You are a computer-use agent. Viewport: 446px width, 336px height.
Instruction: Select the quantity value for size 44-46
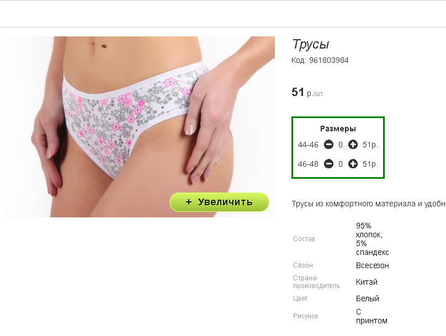pos(341,145)
